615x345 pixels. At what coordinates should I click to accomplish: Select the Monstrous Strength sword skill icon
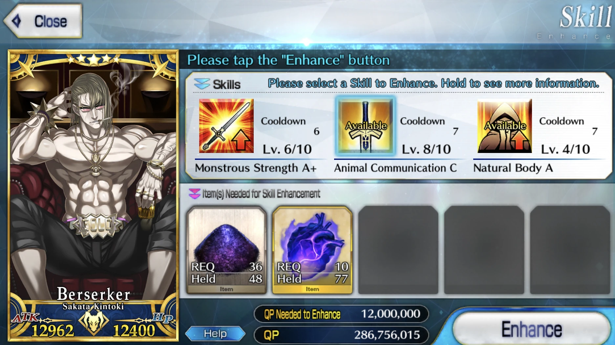(226, 126)
